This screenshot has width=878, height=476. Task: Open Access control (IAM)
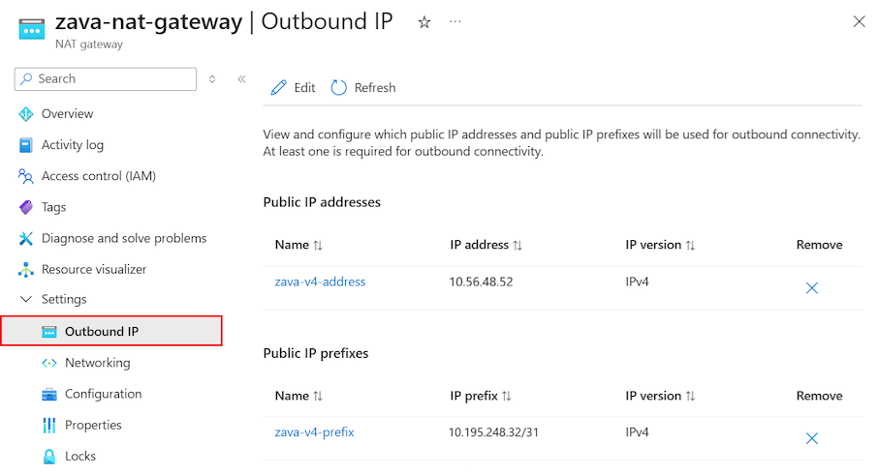point(99,176)
